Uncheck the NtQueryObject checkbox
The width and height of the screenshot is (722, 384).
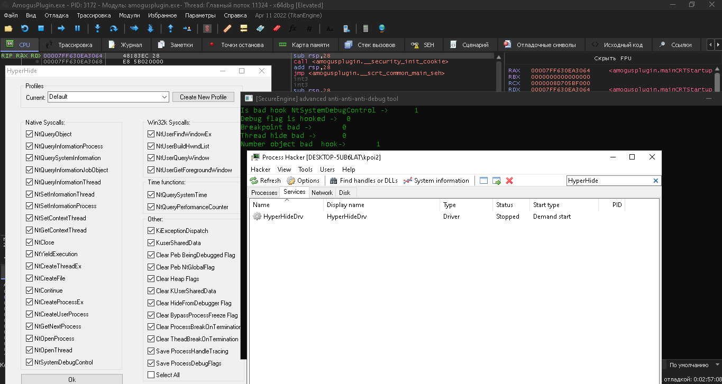click(29, 134)
